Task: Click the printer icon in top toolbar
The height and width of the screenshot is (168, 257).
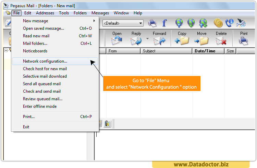Action: click(152, 23)
